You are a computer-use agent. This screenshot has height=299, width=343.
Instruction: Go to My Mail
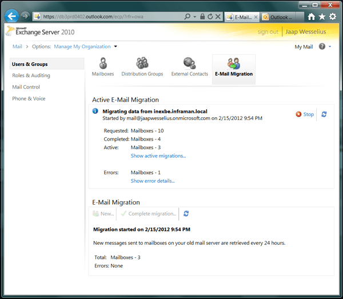tap(304, 47)
